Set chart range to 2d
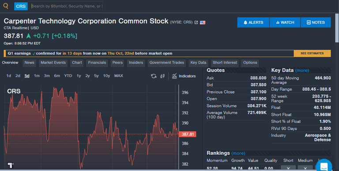339x171 pixels. click(18, 76)
